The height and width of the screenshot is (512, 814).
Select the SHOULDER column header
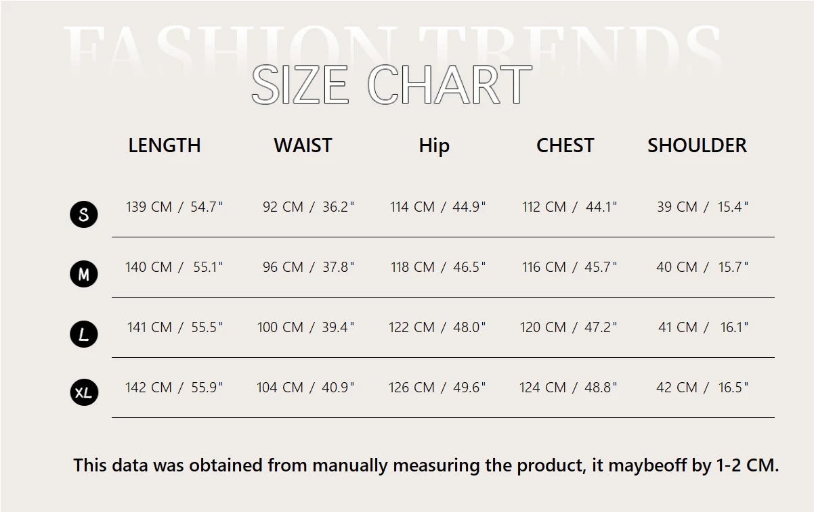697,145
